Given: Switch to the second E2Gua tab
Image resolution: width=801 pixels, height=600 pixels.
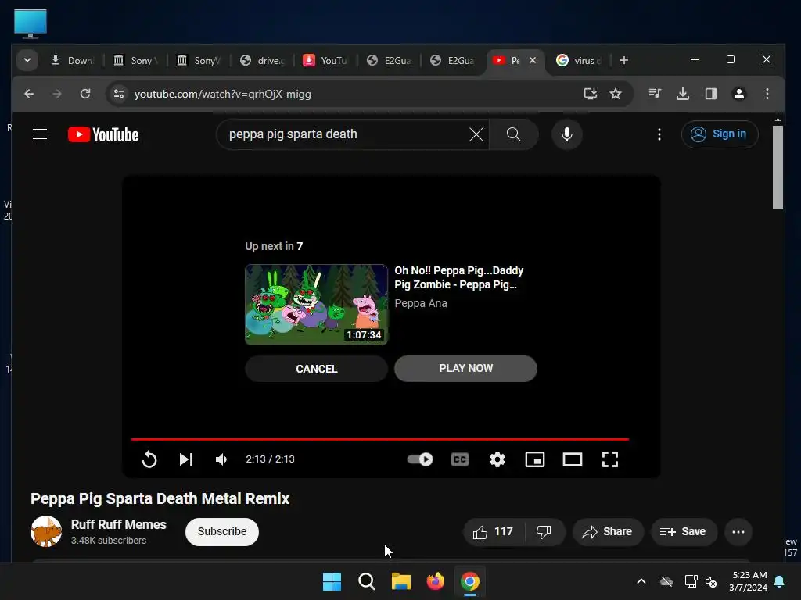Looking at the screenshot, I should [x=453, y=61].
